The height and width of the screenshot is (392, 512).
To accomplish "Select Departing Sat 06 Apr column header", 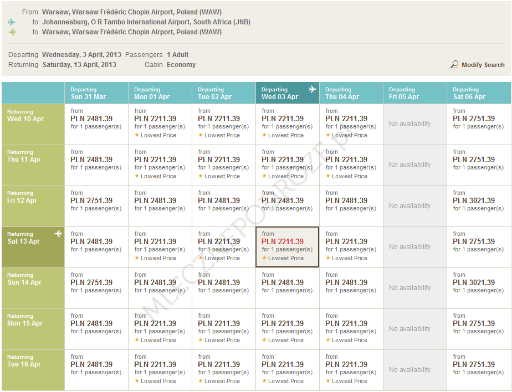I will pos(478,93).
